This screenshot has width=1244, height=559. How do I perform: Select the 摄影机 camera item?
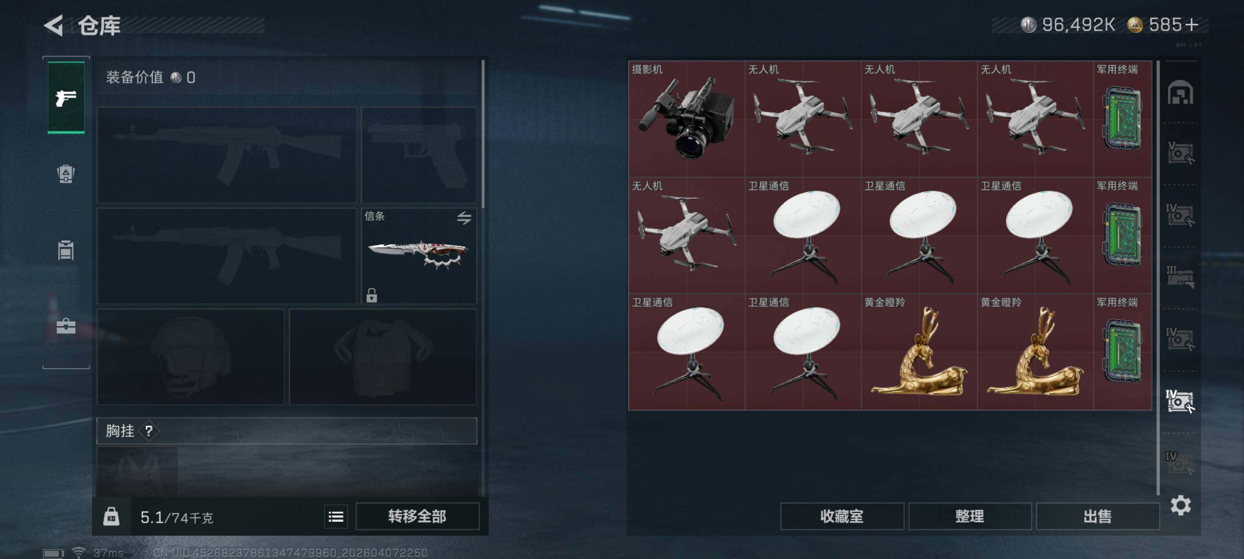pos(686,119)
